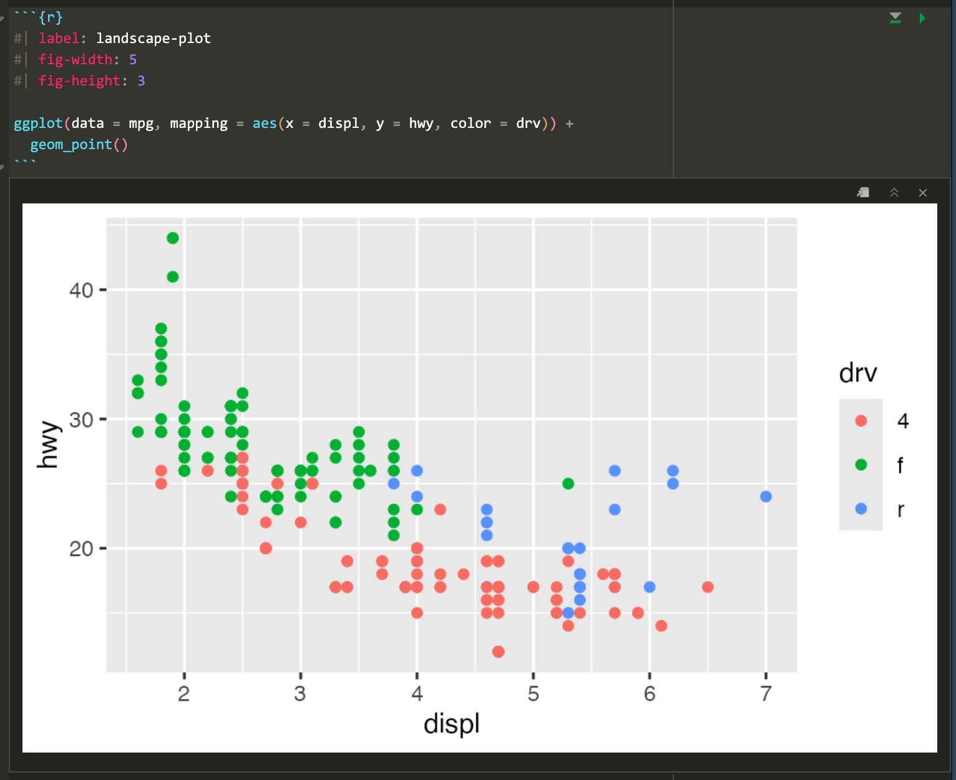The width and height of the screenshot is (956, 780).
Task: Click on geom_point() in the code
Action: point(79,145)
